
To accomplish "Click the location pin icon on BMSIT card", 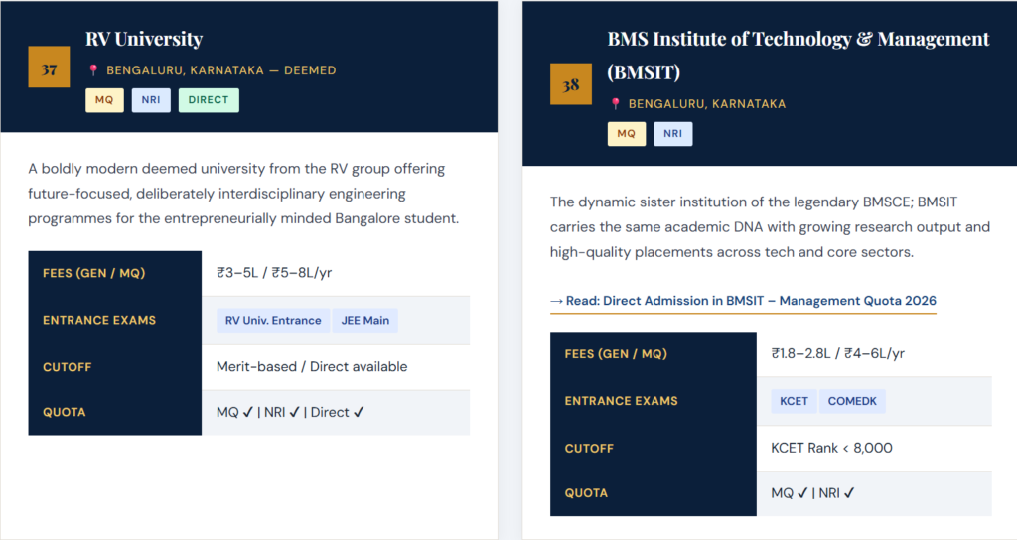I will 616,104.
